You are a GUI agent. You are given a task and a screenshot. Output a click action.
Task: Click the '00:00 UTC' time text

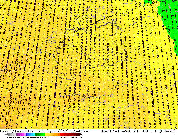tap(147, 131)
